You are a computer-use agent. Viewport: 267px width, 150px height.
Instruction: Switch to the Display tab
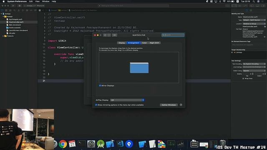coord(122,43)
